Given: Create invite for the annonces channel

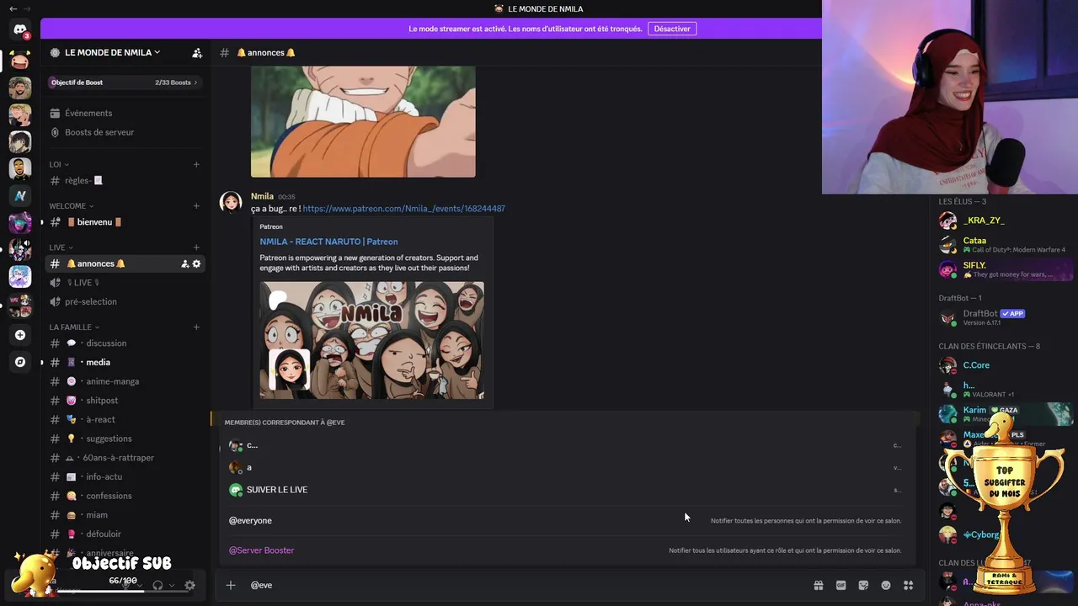Looking at the screenshot, I should (184, 263).
